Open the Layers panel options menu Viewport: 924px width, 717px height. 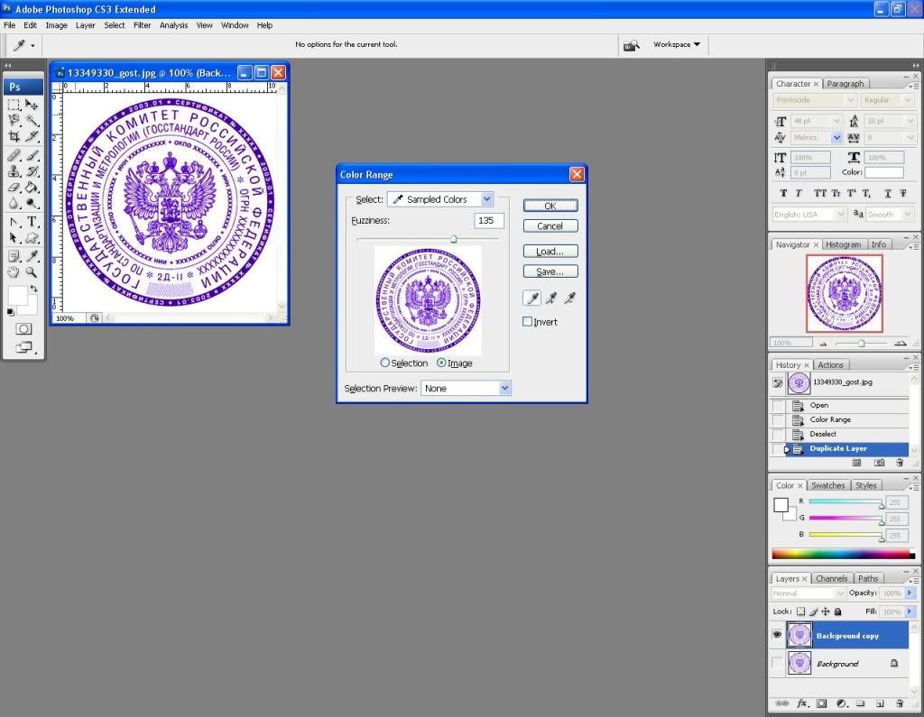click(913, 580)
